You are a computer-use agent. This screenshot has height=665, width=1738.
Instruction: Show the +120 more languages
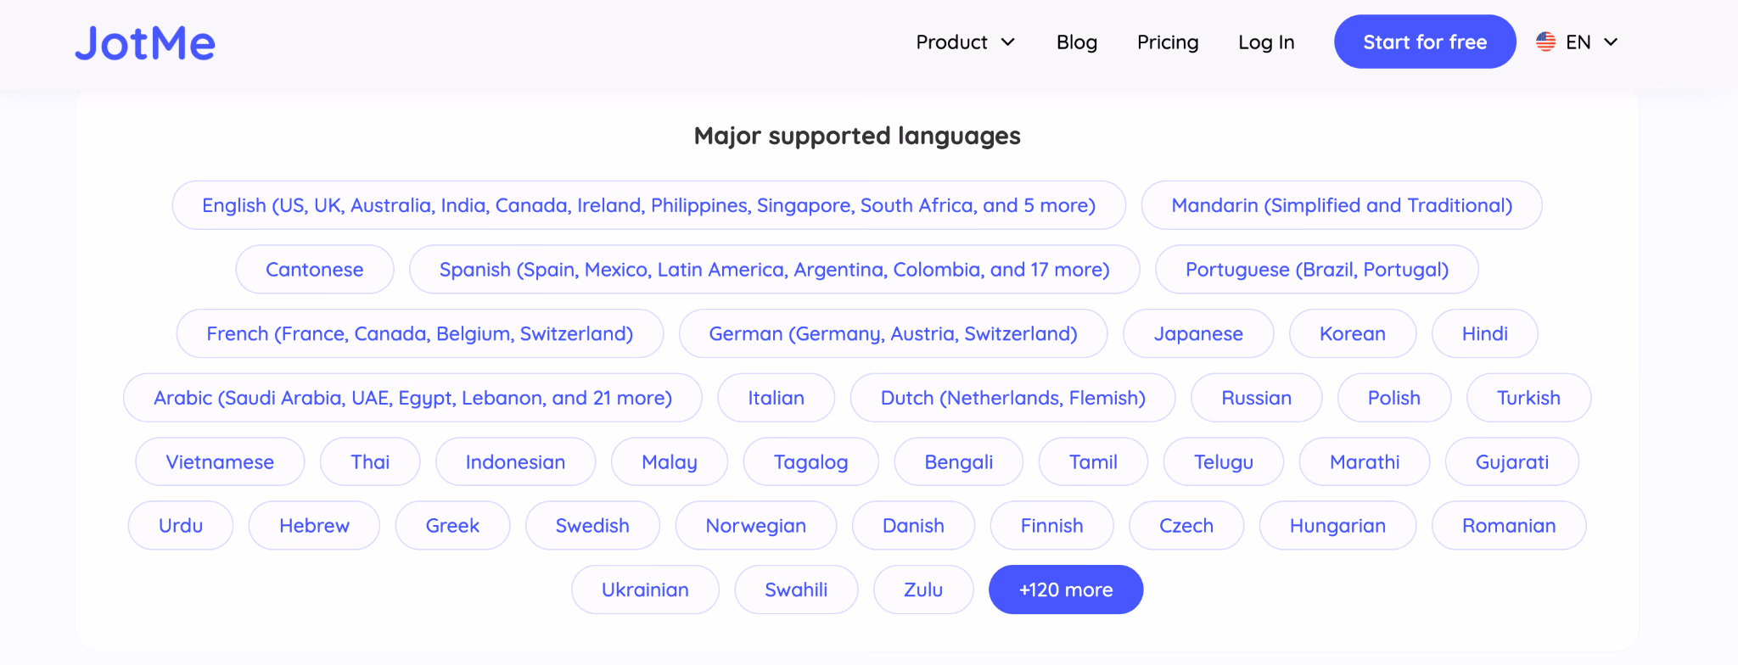1066,590
